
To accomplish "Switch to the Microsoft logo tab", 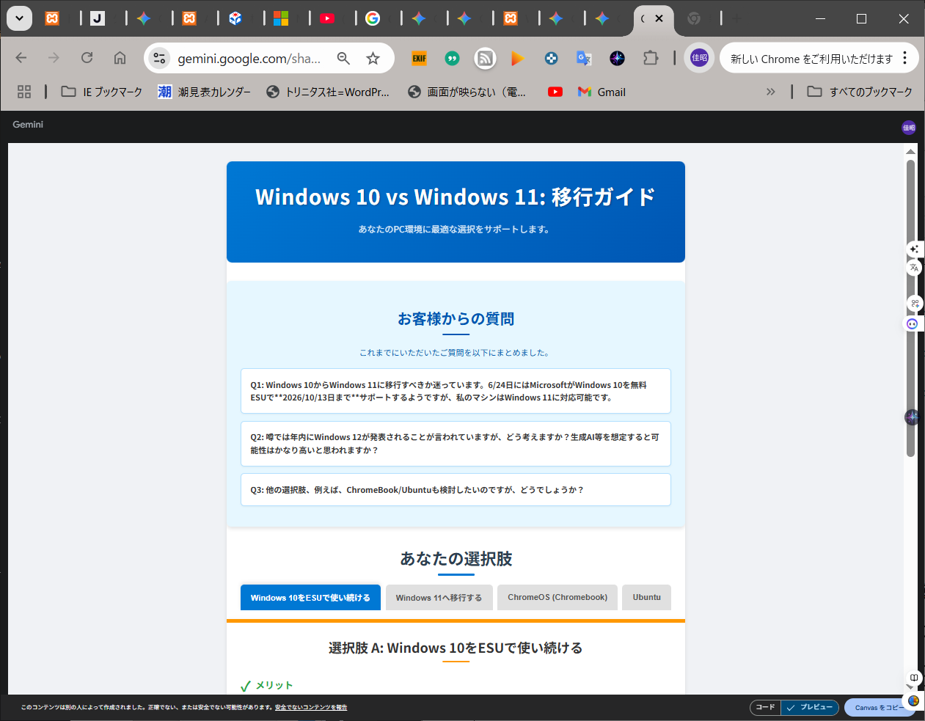I will [x=281, y=18].
